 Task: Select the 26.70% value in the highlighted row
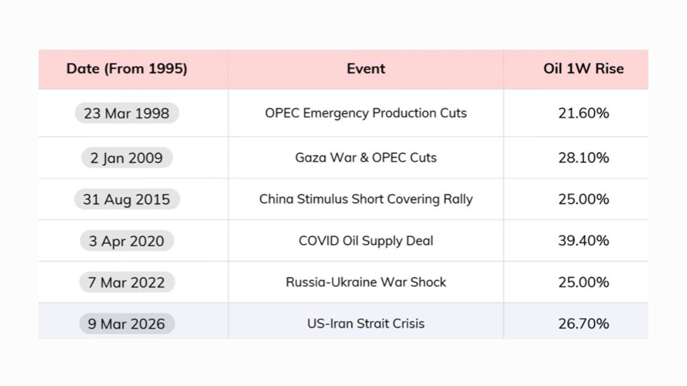[x=583, y=324]
